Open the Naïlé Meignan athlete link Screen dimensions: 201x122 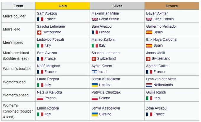pos(48,66)
